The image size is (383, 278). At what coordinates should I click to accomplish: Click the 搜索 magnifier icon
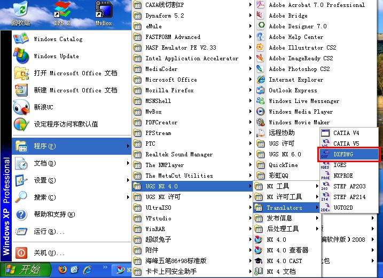click(x=21, y=197)
